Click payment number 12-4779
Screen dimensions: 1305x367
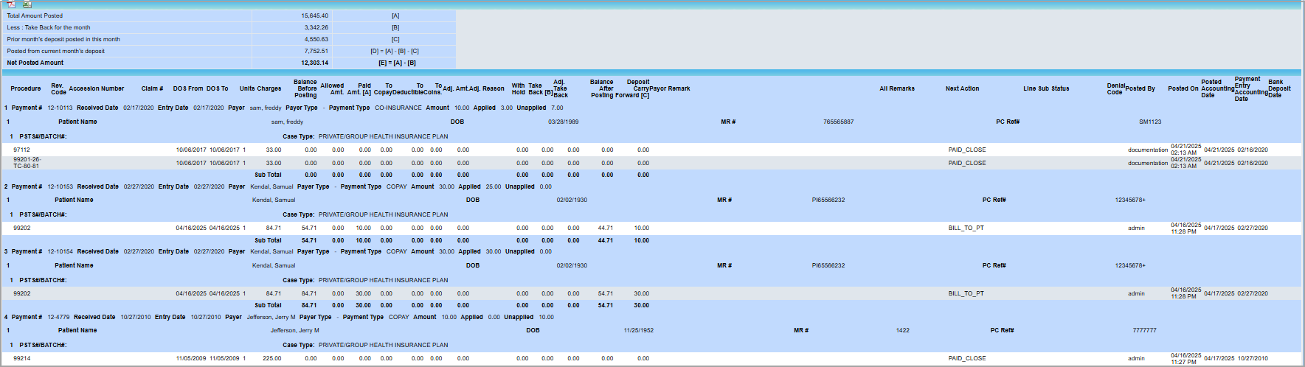click(x=59, y=317)
